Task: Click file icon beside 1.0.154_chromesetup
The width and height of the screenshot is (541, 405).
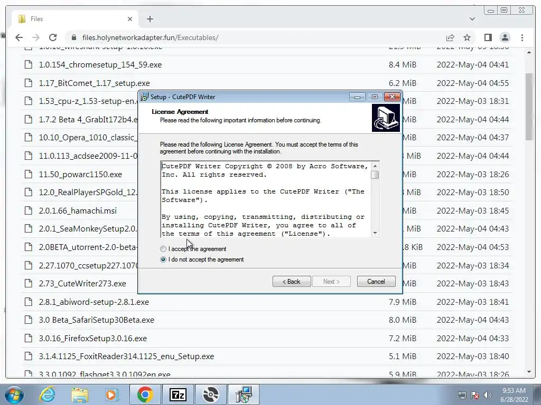Action: pos(29,64)
